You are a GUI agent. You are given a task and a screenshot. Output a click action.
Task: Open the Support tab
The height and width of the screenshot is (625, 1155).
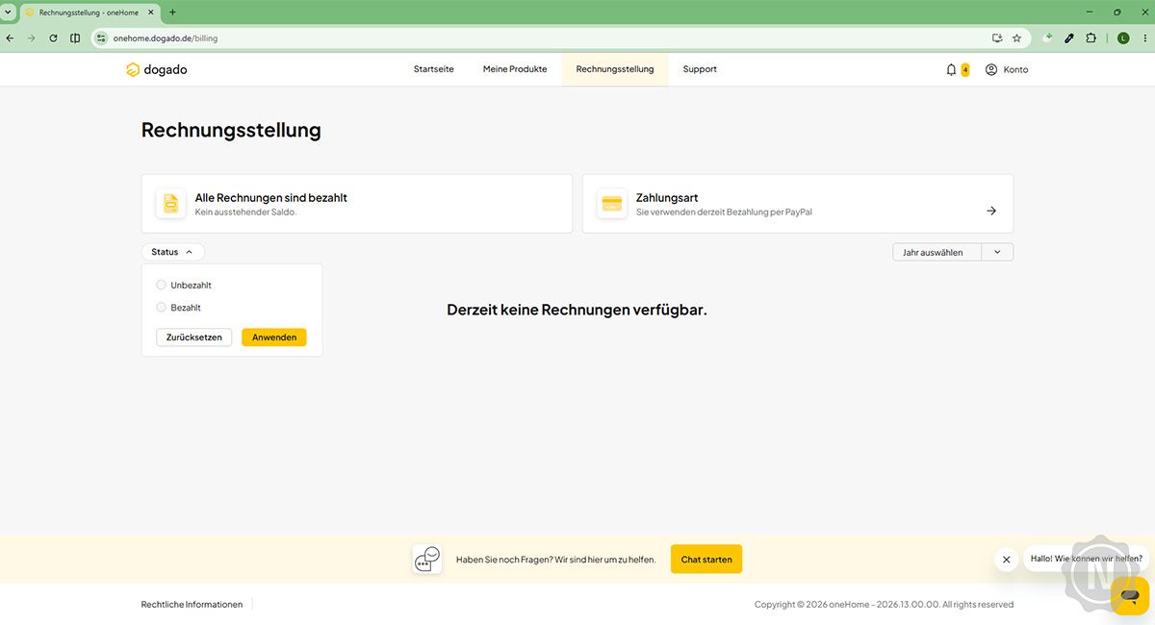700,69
